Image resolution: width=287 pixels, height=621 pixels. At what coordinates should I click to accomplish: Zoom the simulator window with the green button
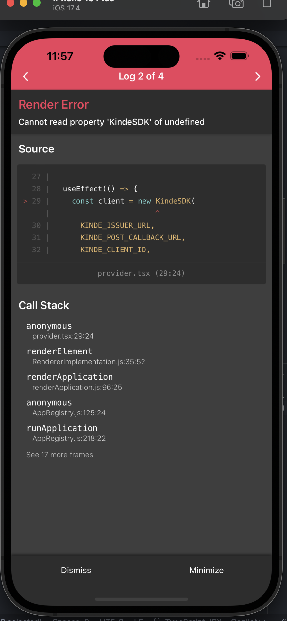(37, 3)
